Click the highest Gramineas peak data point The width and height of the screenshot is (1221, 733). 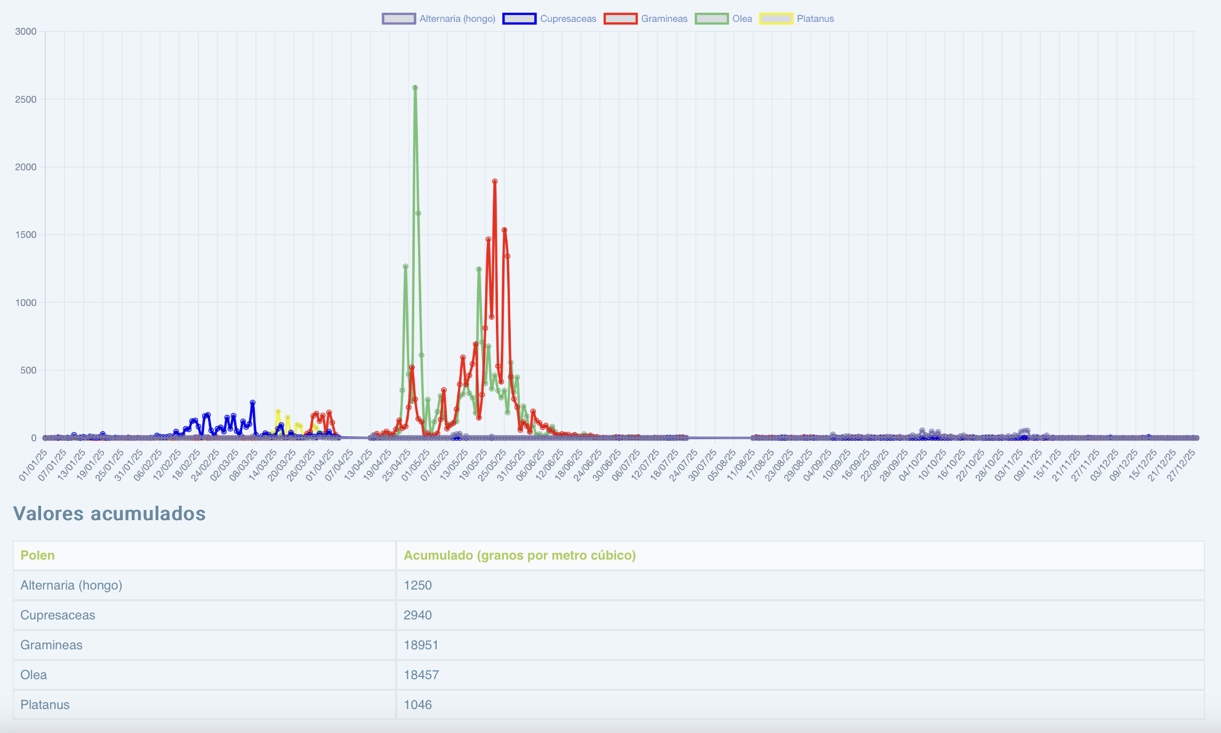click(x=495, y=181)
